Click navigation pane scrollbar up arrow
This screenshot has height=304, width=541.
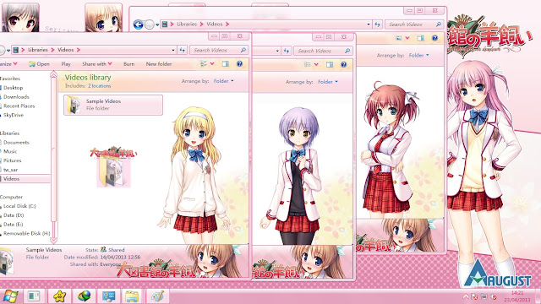pyautogui.click(x=53, y=74)
